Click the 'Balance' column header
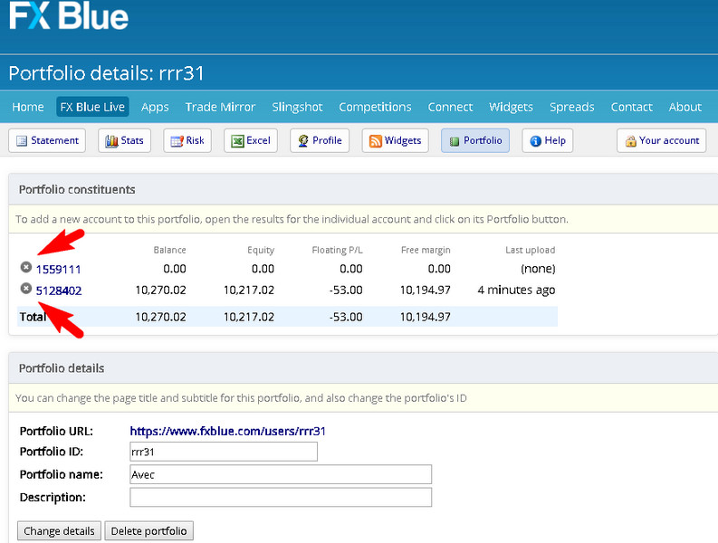Screen dimensions: 718x543 [169, 250]
